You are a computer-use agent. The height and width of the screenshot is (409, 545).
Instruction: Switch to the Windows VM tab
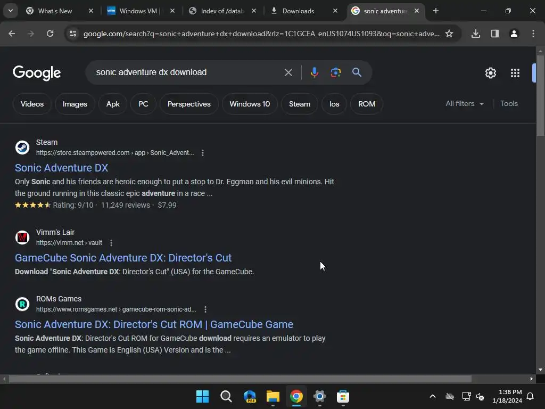(140, 11)
